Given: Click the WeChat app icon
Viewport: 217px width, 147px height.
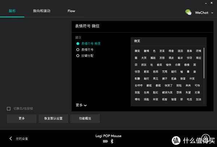Looking at the screenshot, I should [x=188, y=12].
